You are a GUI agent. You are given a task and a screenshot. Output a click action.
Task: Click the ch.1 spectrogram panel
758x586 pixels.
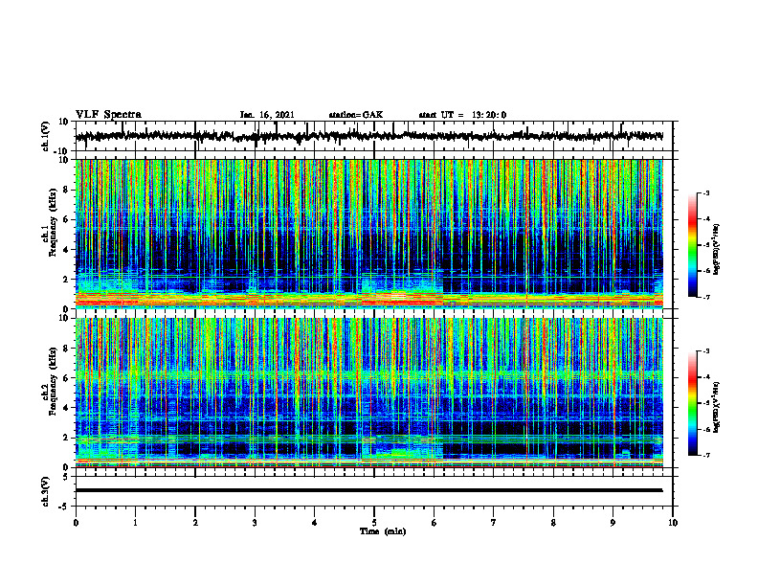[369, 234]
